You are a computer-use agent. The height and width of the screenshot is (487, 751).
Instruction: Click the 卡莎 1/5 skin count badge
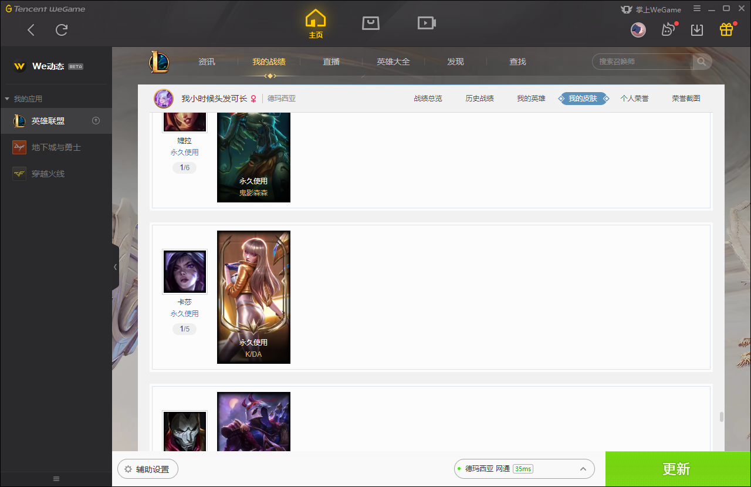point(184,329)
